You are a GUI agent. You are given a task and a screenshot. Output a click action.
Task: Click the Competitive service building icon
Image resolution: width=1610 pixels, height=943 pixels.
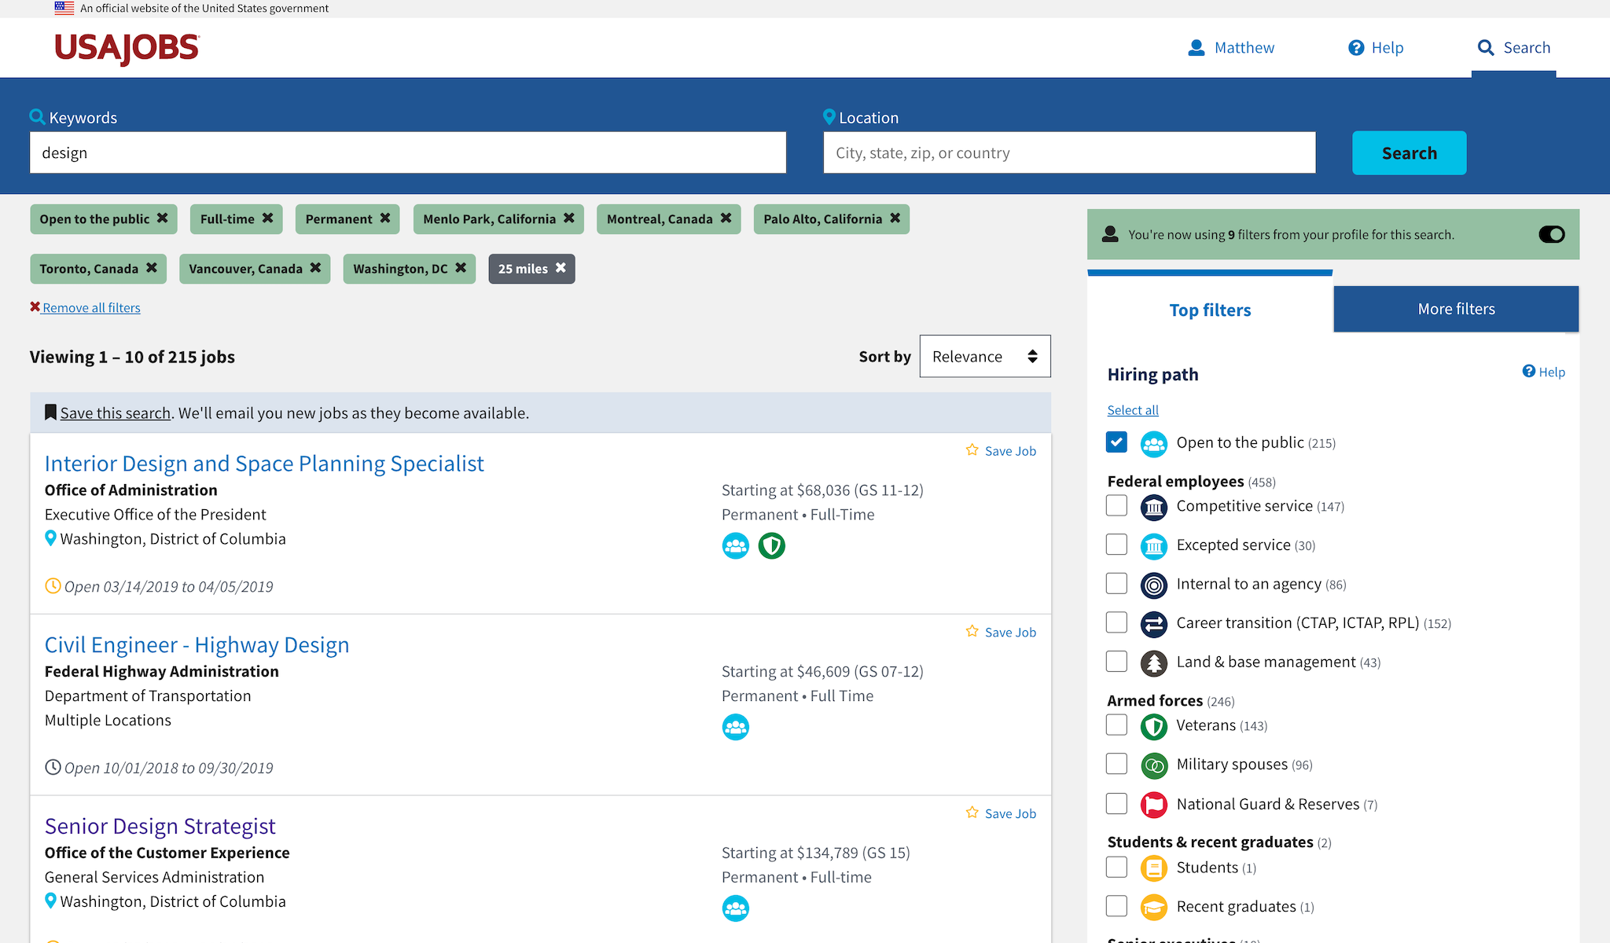(x=1154, y=507)
